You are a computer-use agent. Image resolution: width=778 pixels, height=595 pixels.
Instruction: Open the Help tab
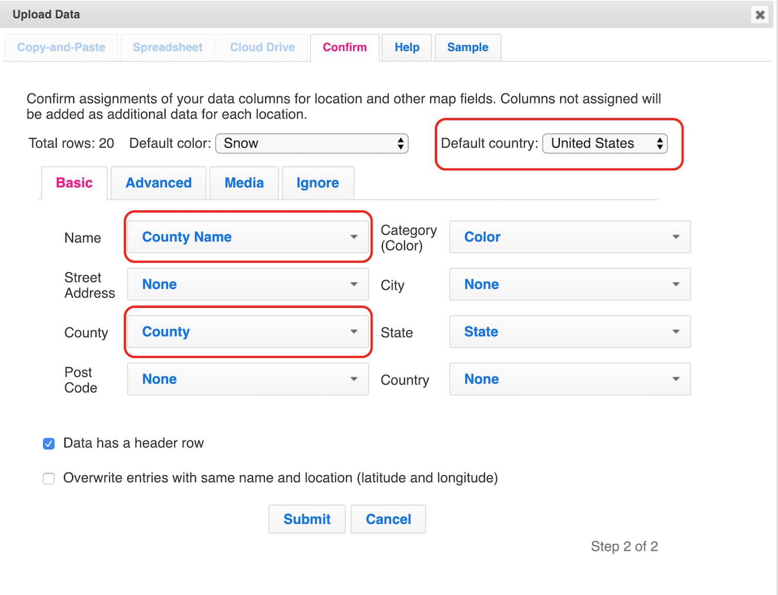407,47
